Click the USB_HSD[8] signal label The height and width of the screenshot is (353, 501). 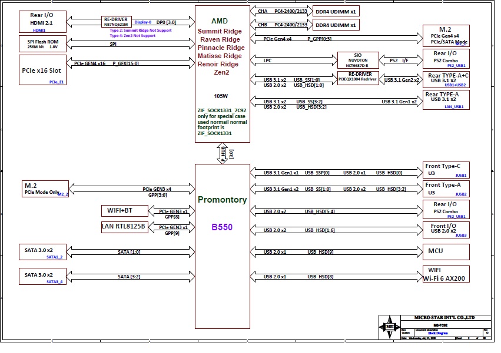(320, 277)
